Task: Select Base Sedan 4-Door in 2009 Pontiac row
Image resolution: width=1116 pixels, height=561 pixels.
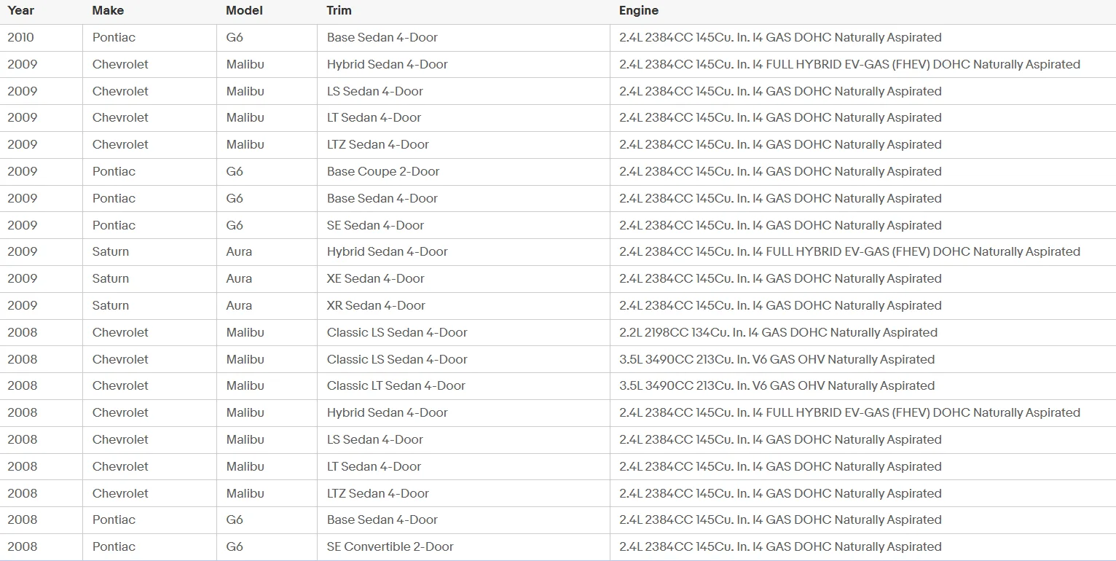Action: [x=382, y=199]
